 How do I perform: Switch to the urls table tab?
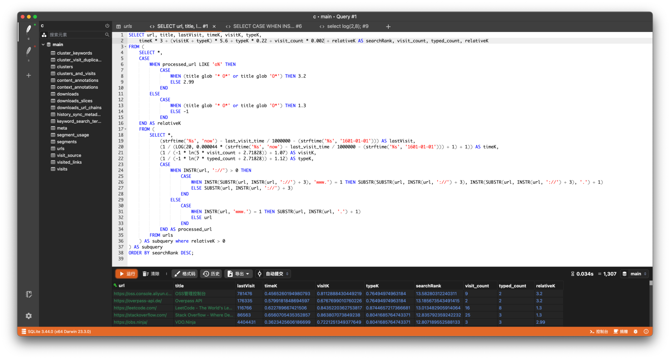pyautogui.click(x=127, y=26)
